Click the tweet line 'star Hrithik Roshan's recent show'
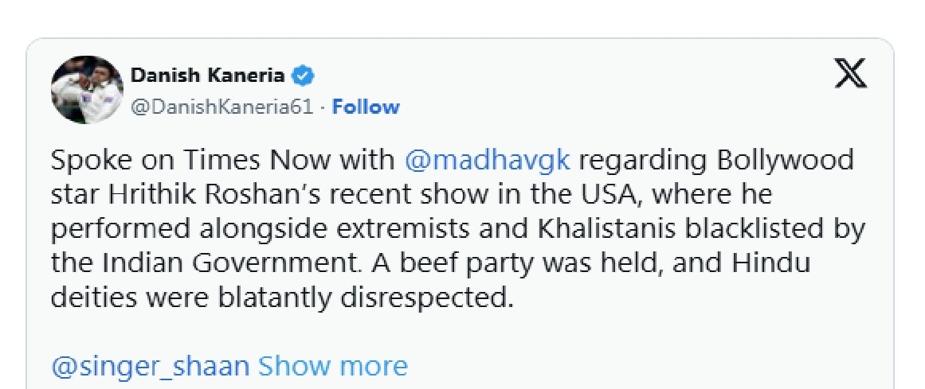This screenshot has height=389, width=925. click(x=411, y=194)
